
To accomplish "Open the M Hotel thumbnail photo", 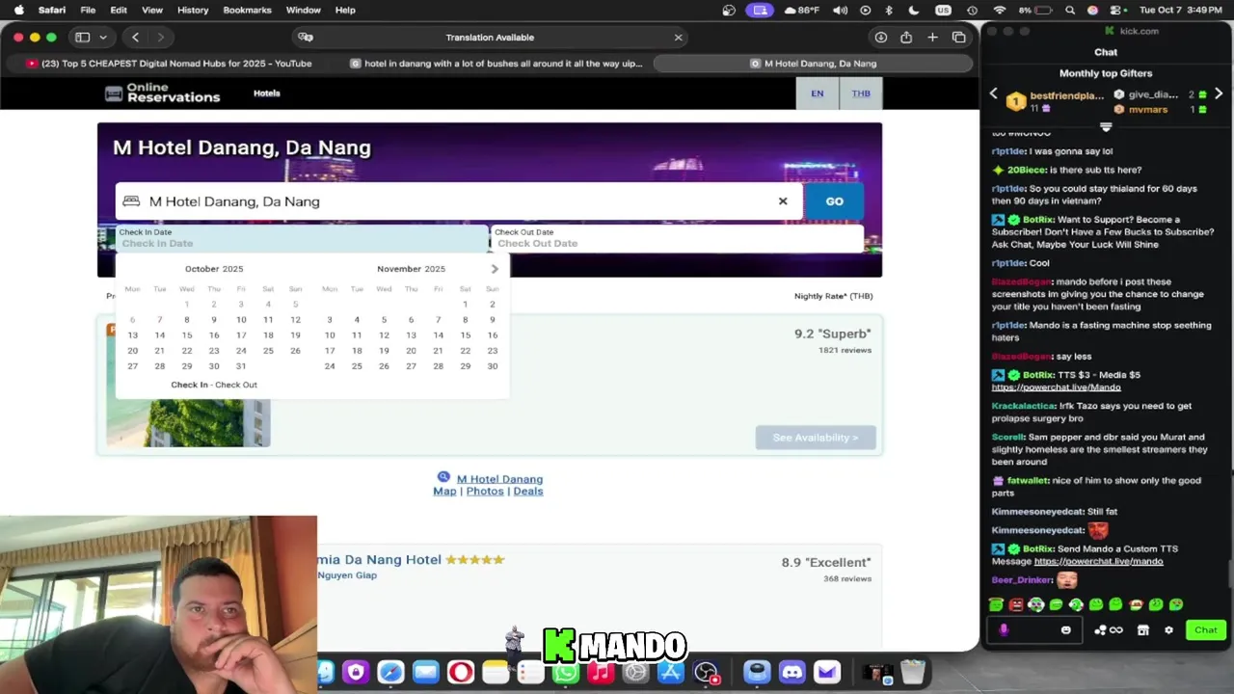I will point(188,422).
